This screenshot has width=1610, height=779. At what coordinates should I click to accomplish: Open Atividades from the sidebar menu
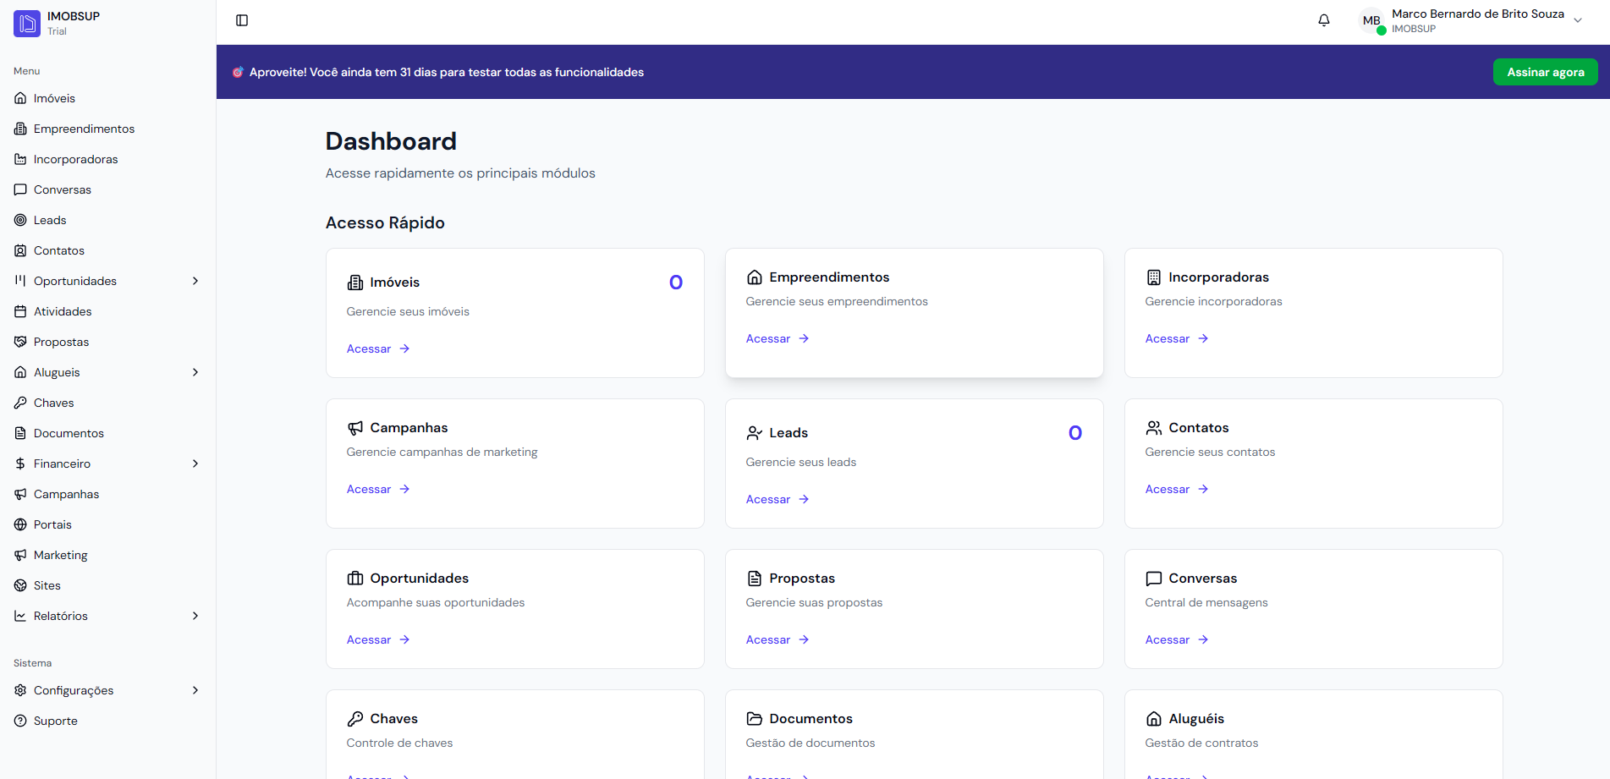point(63,311)
